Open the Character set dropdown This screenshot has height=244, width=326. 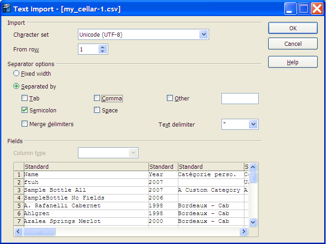(204, 34)
